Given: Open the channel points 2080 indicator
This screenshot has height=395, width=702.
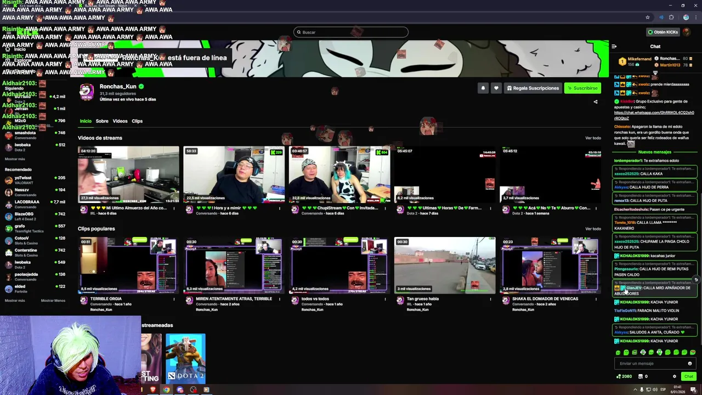Looking at the screenshot, I should point(624,376).
